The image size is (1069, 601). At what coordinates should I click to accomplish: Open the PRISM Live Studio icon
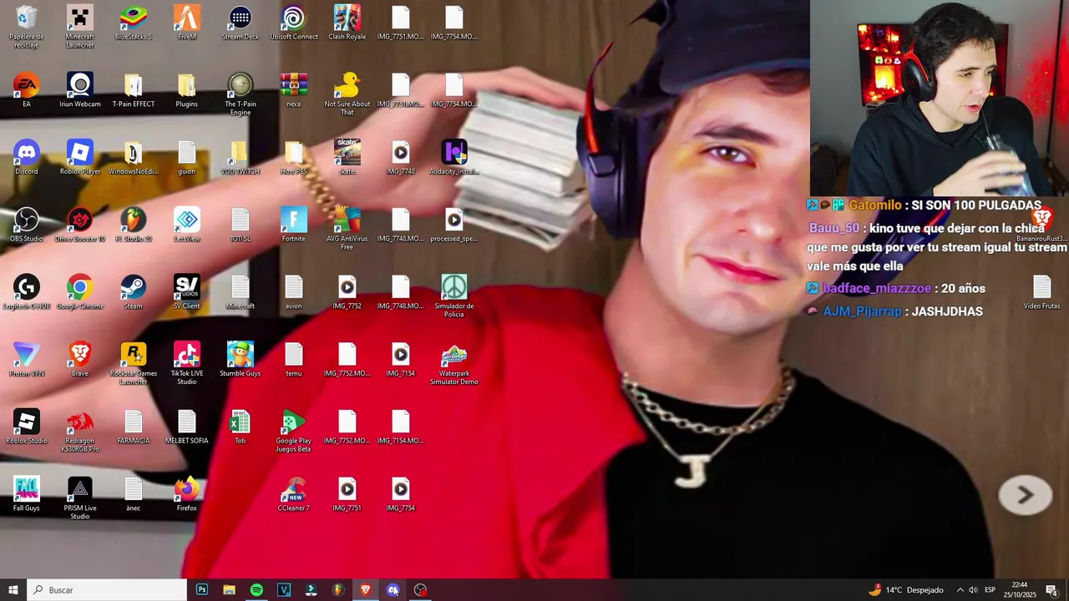[80, 499]
